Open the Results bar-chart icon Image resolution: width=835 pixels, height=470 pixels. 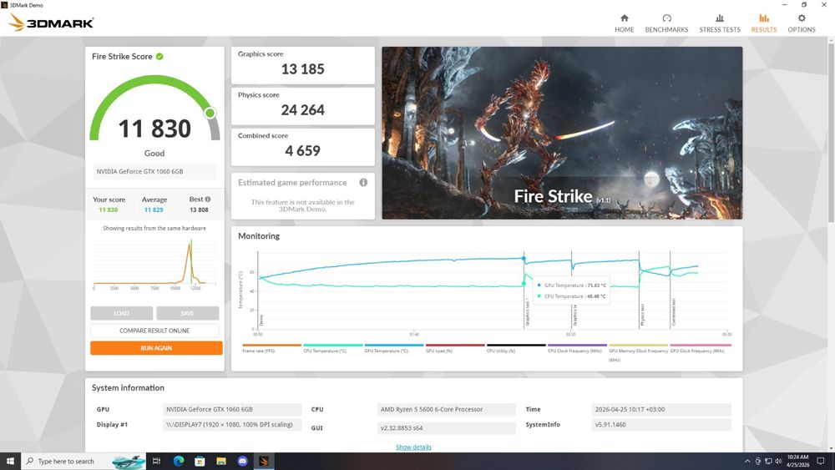click(764, 18)
